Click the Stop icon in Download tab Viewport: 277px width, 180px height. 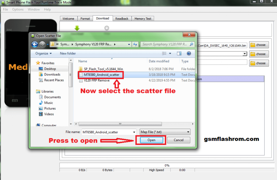(107, 28)
